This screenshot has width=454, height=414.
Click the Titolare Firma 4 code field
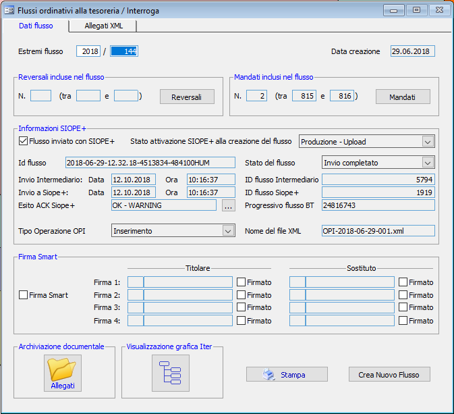pos(136,320)
